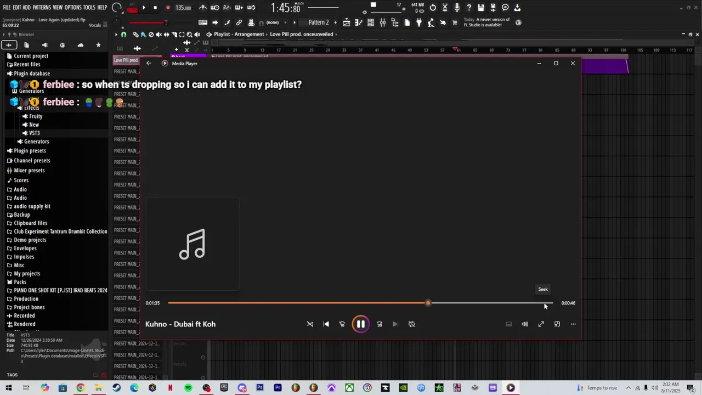Click tempo field showing 135.000
This screenshot has height=395, width=702.
(183, 8)
